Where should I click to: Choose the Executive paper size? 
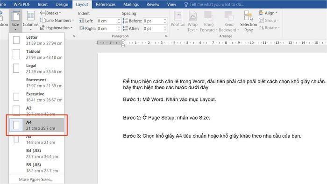tap(37, 97)
